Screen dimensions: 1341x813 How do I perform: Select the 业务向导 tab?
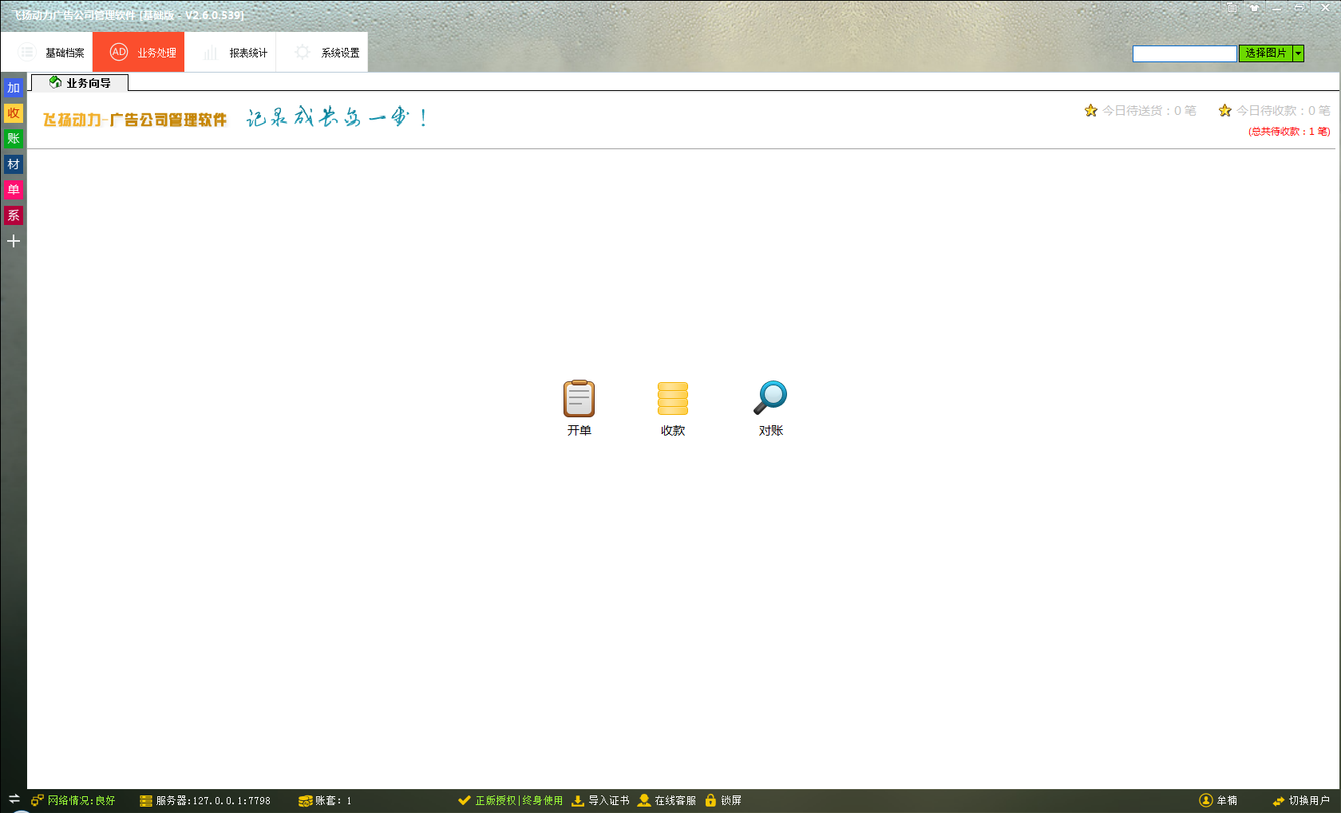click(80, 83)
